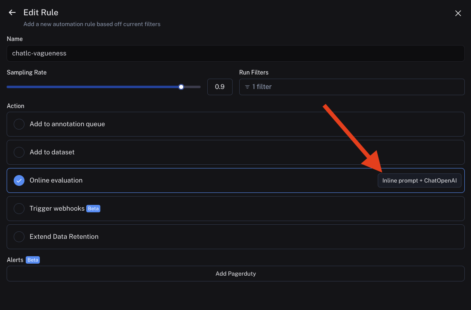Click the Online evaluation label text

click(56, 180)
